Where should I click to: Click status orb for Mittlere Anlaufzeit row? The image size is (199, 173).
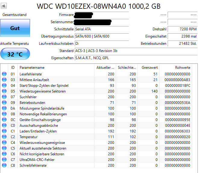coord(4,80)
